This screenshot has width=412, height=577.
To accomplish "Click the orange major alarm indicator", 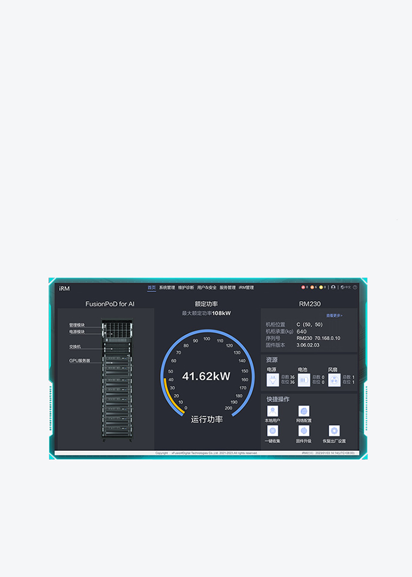I will click(312, 287).
